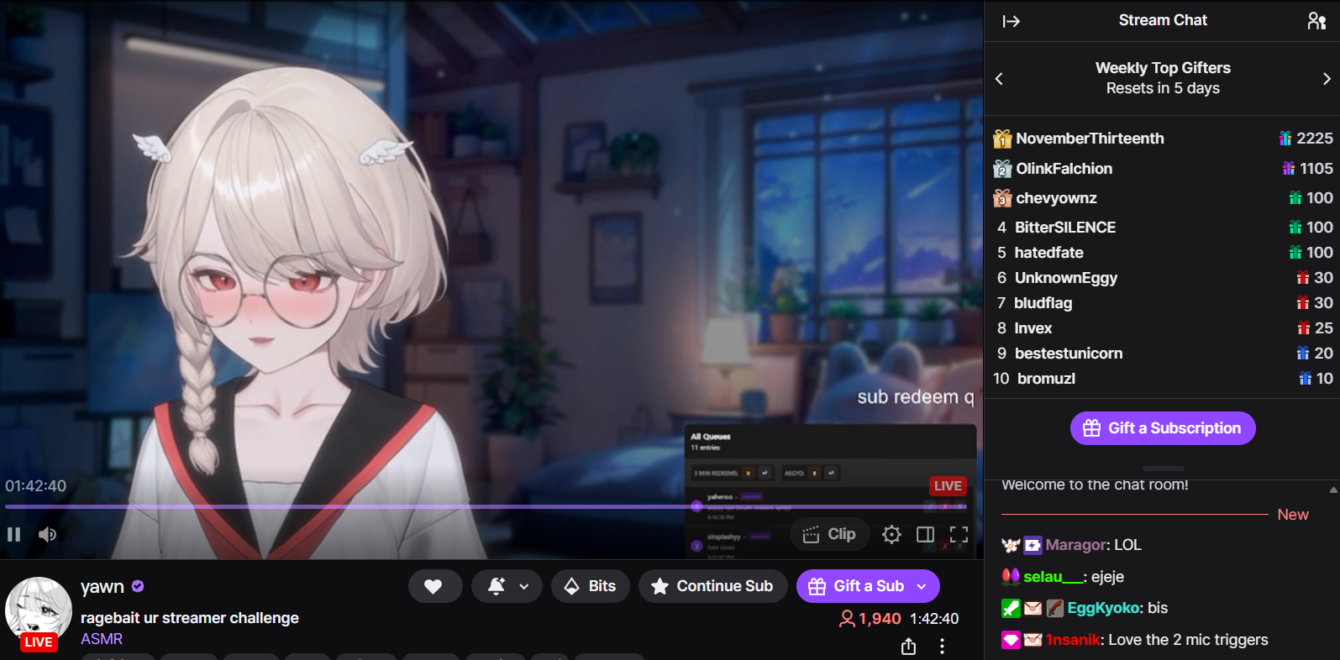Screen dimensions: 1340x660
Task: Toggle follow with the heart button
Action: [x=435, y=586]
